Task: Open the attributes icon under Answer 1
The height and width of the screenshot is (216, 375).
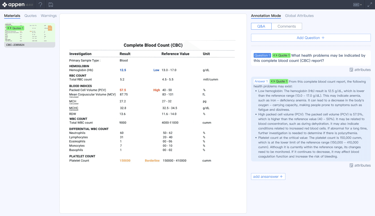Action: coord(351,165)
